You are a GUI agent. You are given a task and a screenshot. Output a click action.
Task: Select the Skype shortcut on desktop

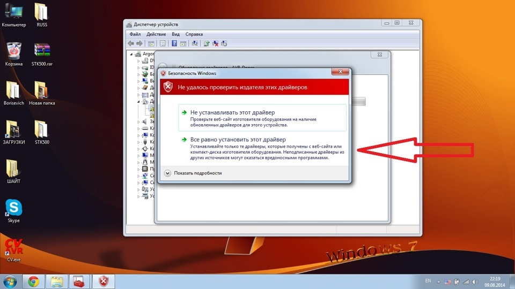[14, 210]
